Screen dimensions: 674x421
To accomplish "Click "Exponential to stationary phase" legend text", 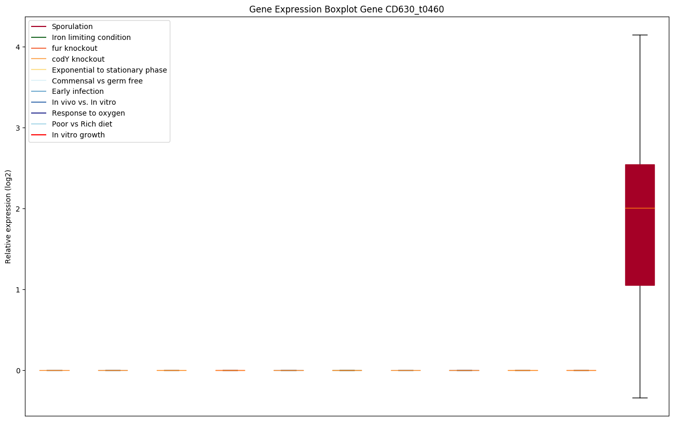I will pos(109,70).
